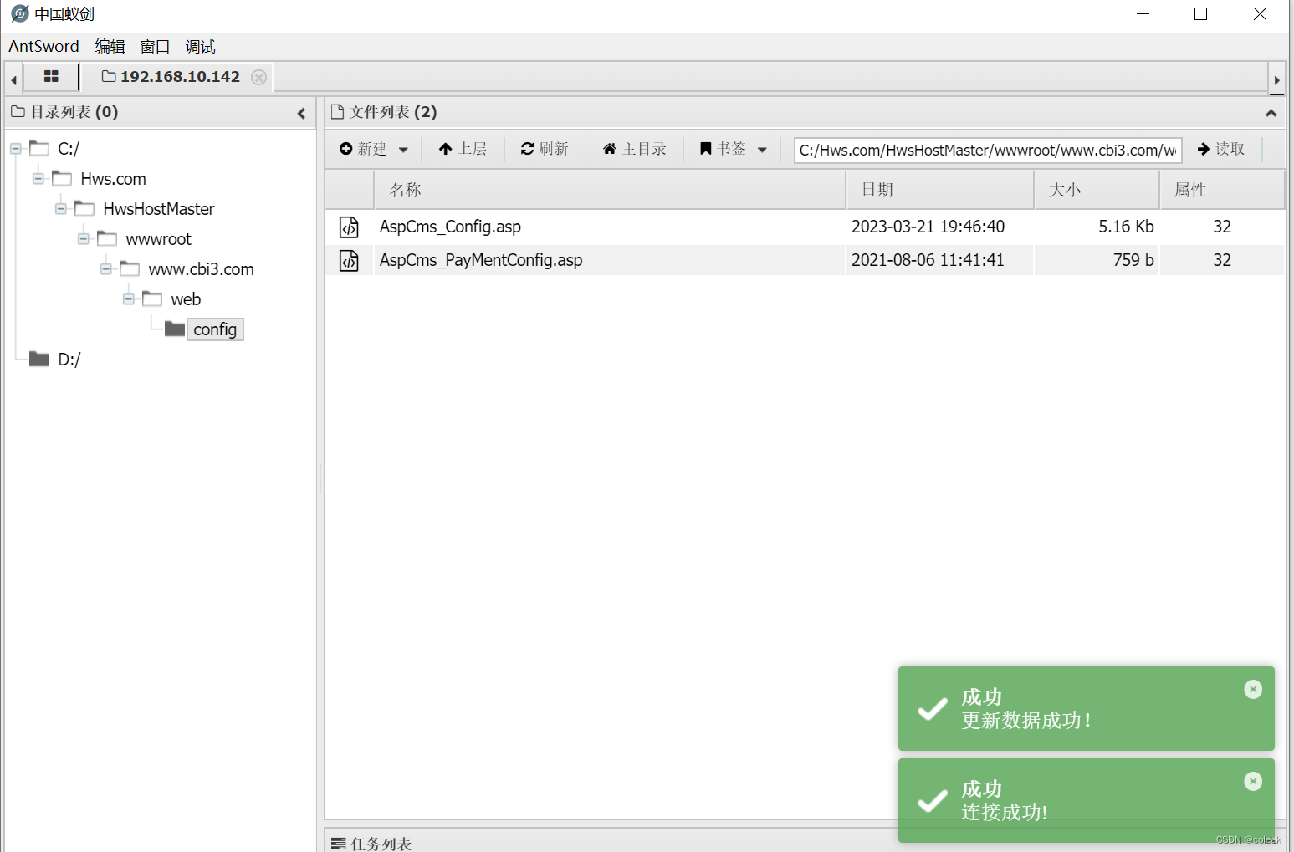Viewport: 1294px width, 852px height.
Task: Open the 新建 dropdown arrow
Action: pyautogui.click(x=403, y=149)
